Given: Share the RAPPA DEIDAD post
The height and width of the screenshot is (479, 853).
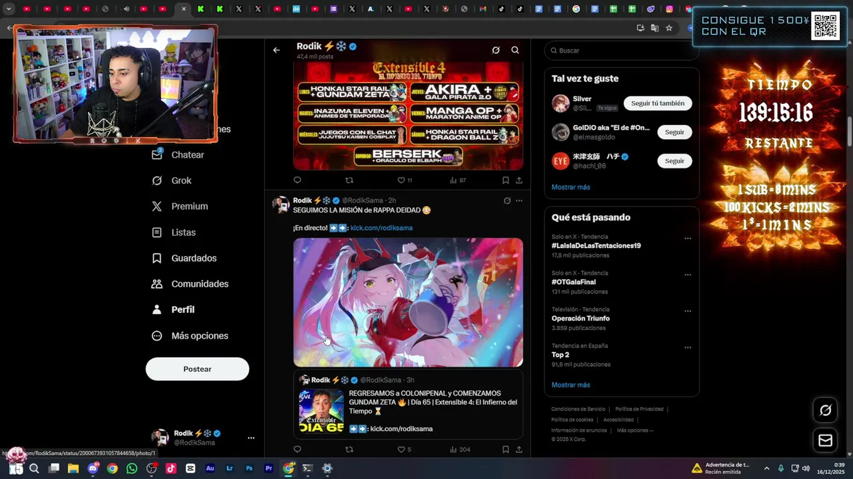Looking at the screenshot, I should click(x=519, y=450).
